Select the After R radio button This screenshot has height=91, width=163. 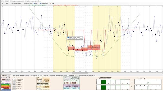pyautogui.click(x=17, y=89)
